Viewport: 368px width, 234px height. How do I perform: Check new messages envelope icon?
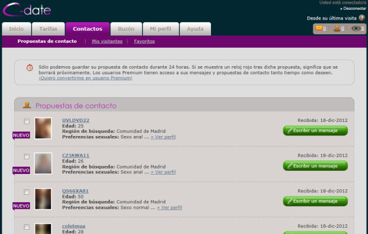(x=319, y=28)
